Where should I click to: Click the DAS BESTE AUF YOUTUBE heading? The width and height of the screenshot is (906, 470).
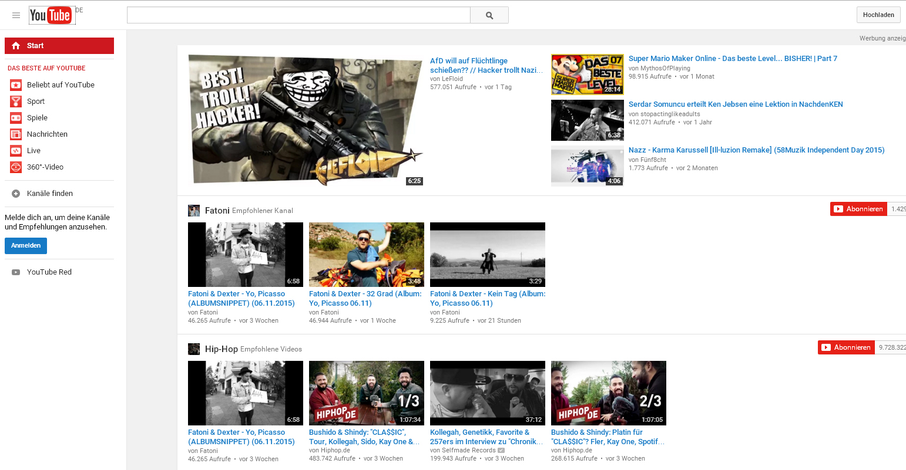tap(46, 69)
